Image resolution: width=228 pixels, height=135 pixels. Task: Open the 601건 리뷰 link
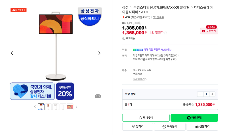point(158,17)
